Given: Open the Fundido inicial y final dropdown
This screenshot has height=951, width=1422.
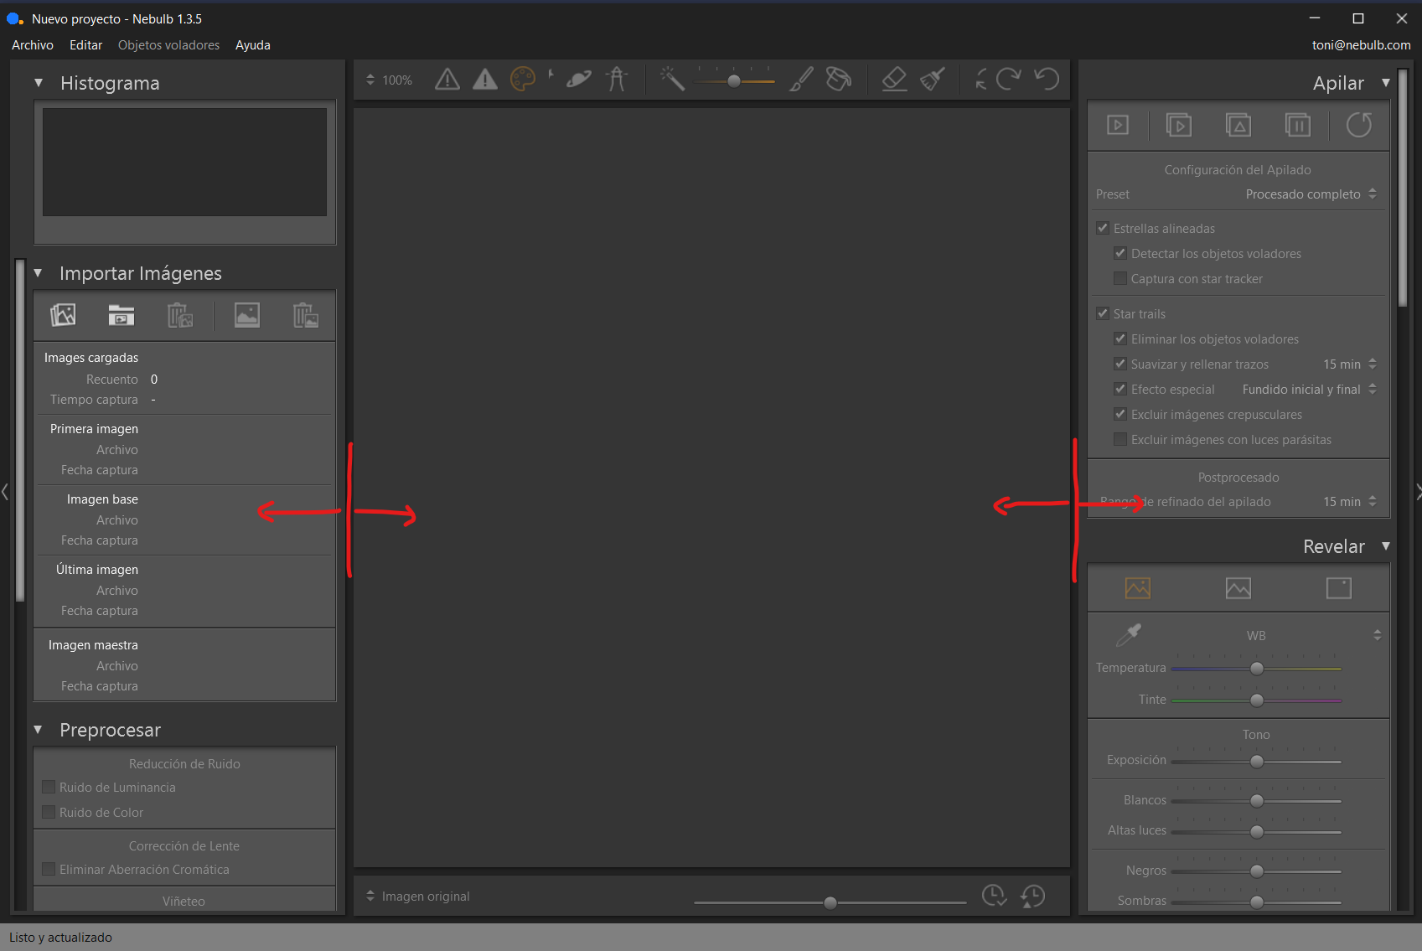Looking at the screenshot, I should point(1310,389).
